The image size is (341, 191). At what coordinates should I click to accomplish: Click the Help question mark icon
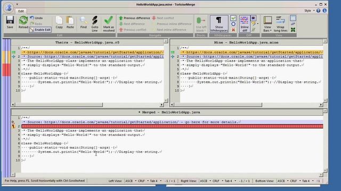point(319,11)
